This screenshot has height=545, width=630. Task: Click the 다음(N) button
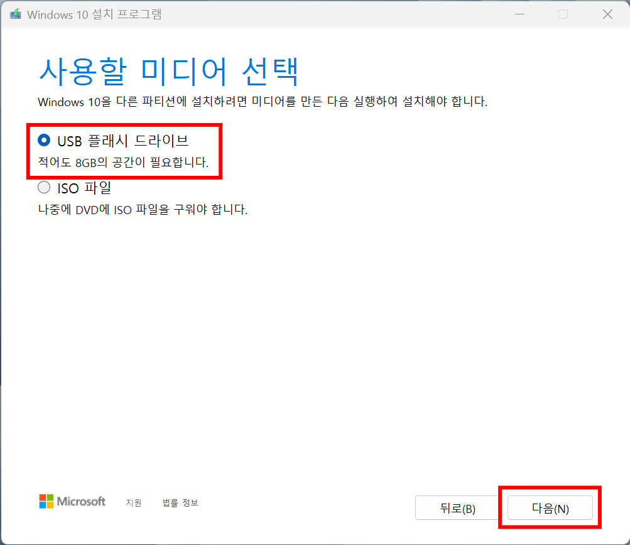[x=550, y=508]
